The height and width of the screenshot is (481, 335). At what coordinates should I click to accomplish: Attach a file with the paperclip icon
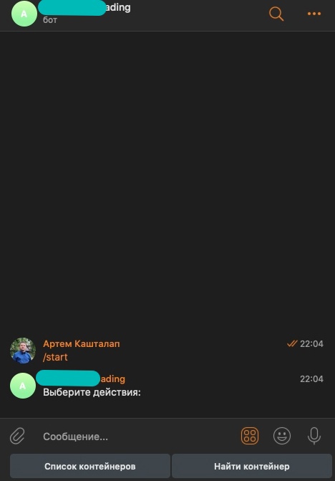coord(17,436)
